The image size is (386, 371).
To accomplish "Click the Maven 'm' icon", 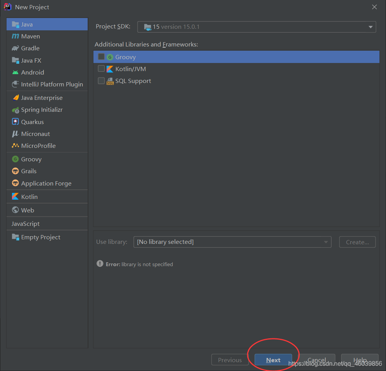I will coord(15,36).
